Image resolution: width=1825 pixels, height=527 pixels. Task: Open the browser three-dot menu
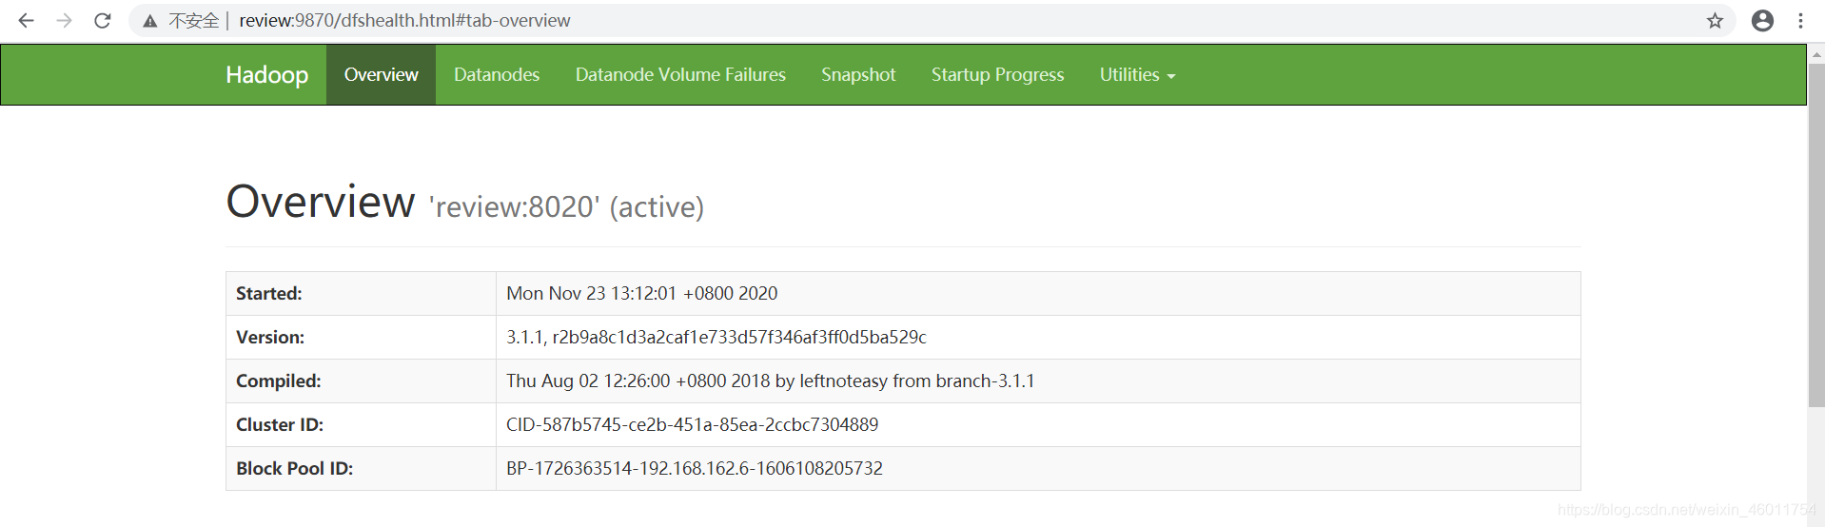coord(1800,20)
